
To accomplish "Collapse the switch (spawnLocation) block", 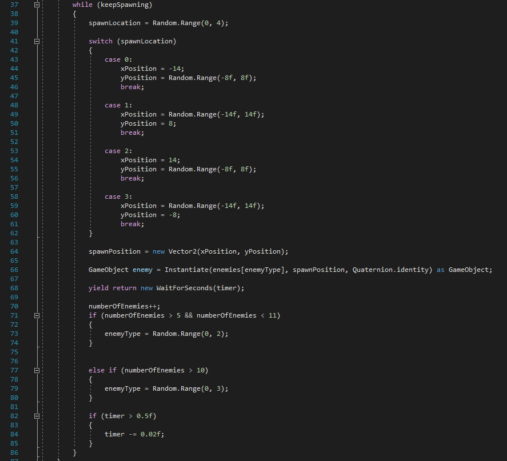I will click(x=37, y=41).
